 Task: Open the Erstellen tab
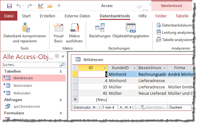click(47, 16)
